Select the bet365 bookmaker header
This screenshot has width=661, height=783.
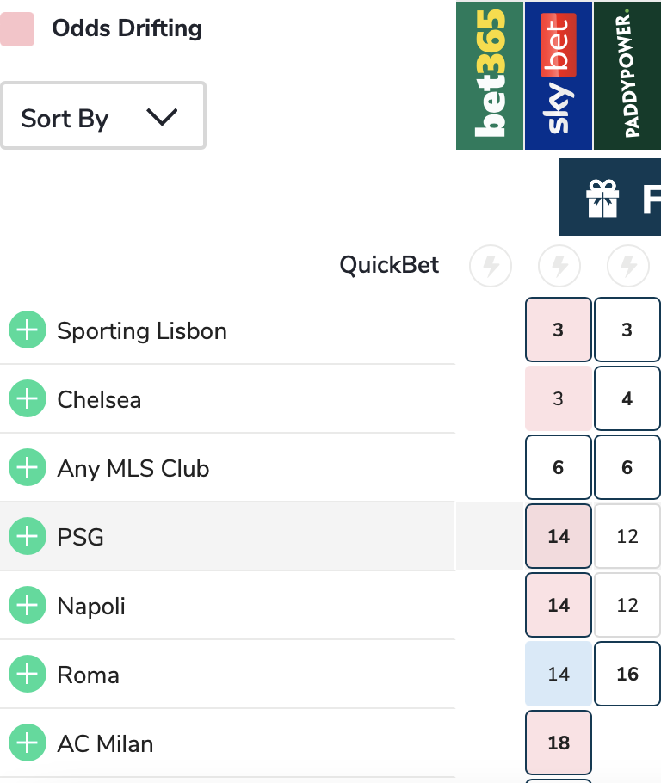coord(490,76)
